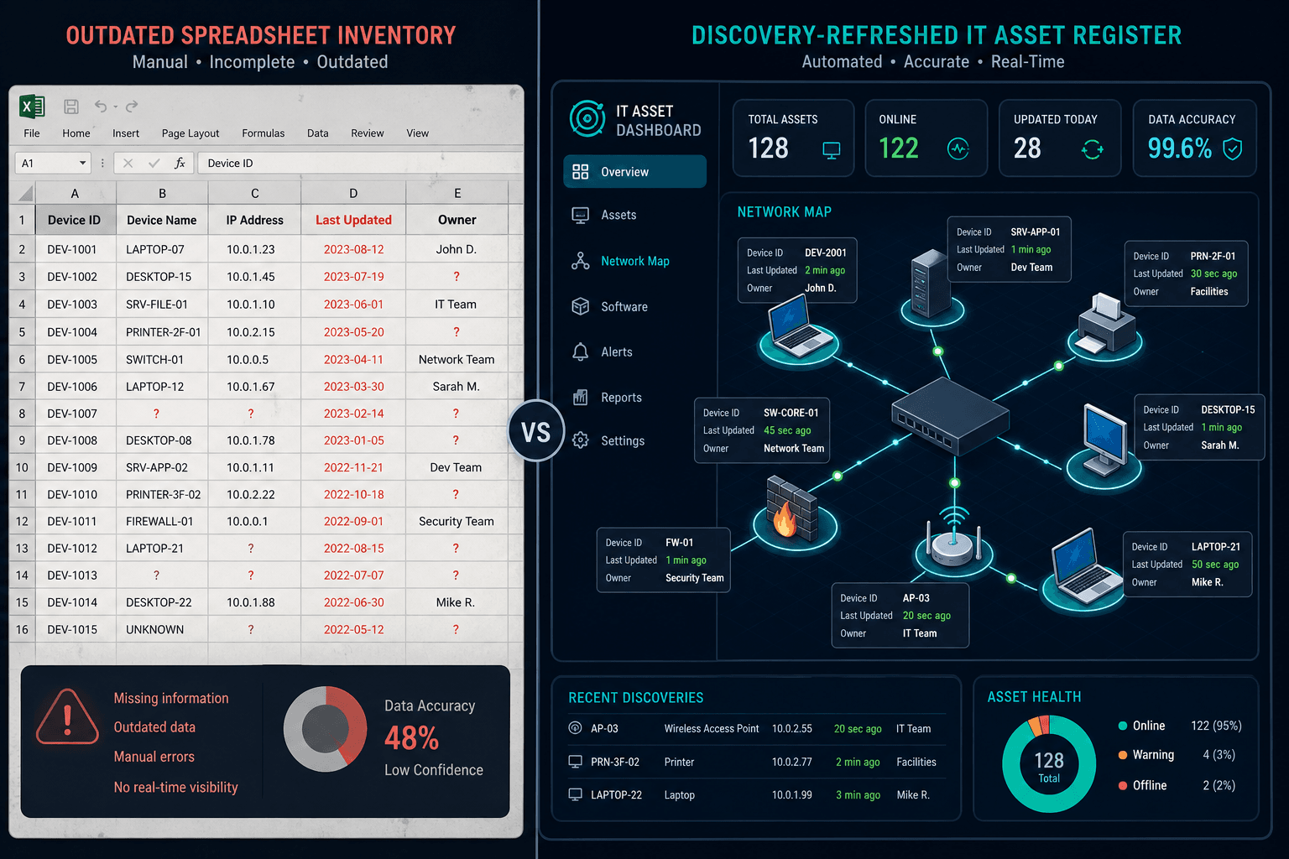Select the Overview item in dashboard sidebar
The image size is (1289, 859).
click(634, 172)
